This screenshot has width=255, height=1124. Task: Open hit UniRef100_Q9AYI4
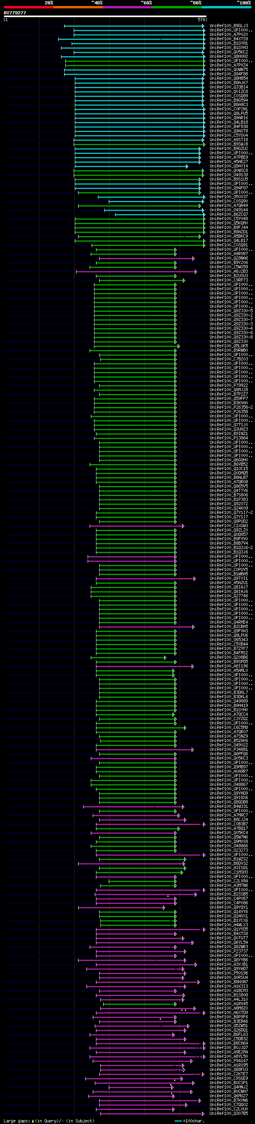(229, 166)
